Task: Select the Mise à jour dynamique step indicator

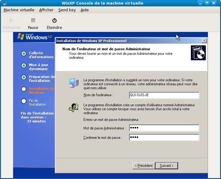Action: pos(24,65)
